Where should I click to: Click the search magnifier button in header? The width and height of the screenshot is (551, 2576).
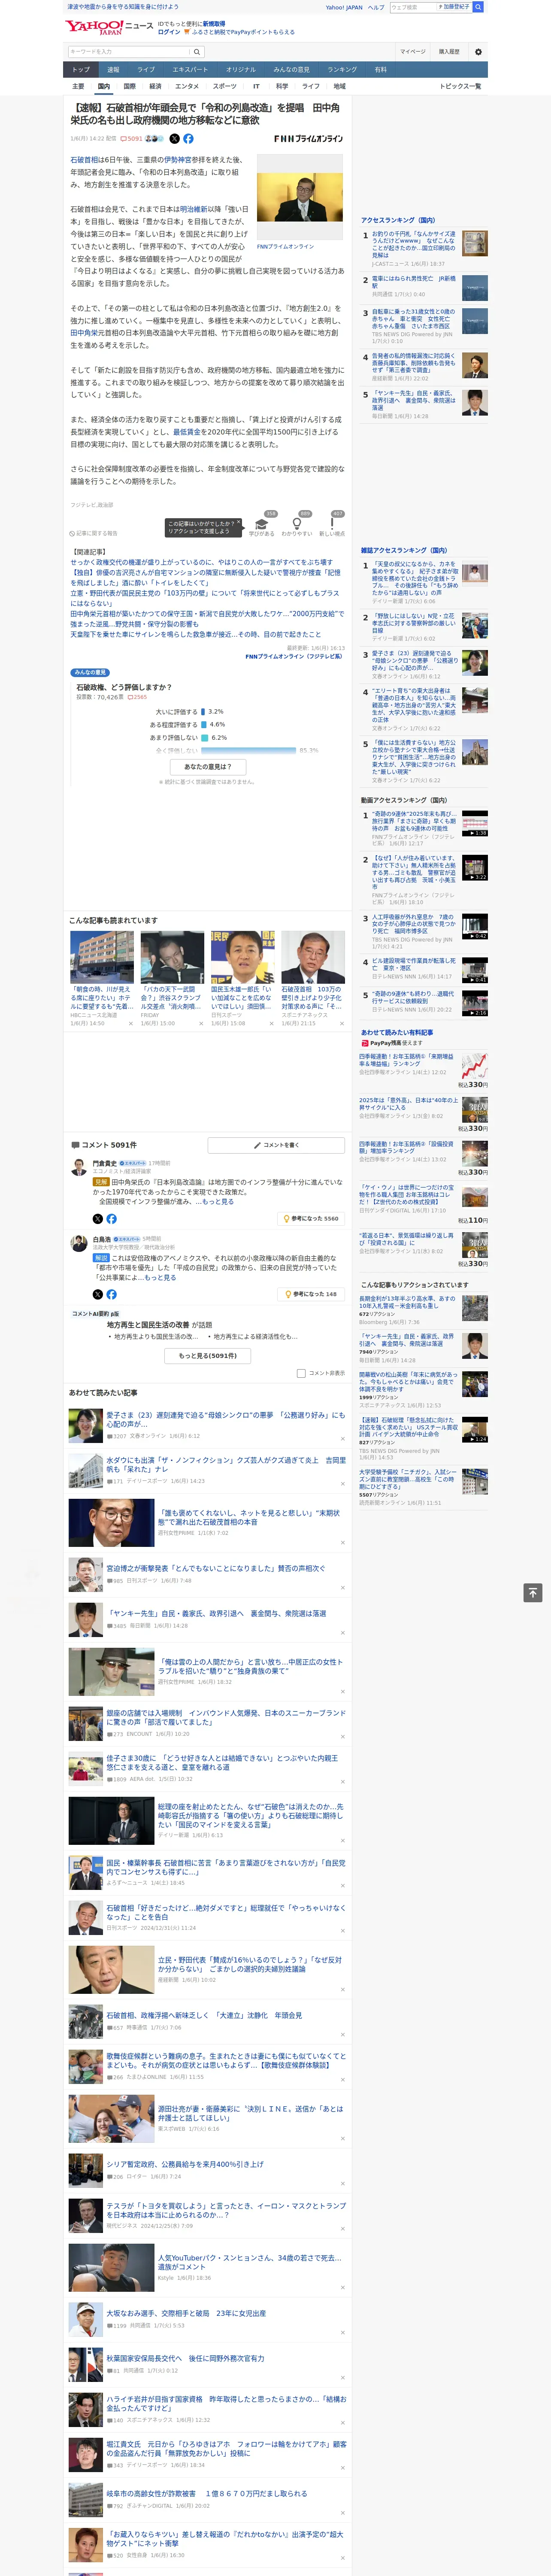197,51
